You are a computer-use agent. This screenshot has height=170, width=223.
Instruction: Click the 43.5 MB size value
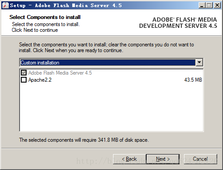pyautogui.click(x=193, y=80)
